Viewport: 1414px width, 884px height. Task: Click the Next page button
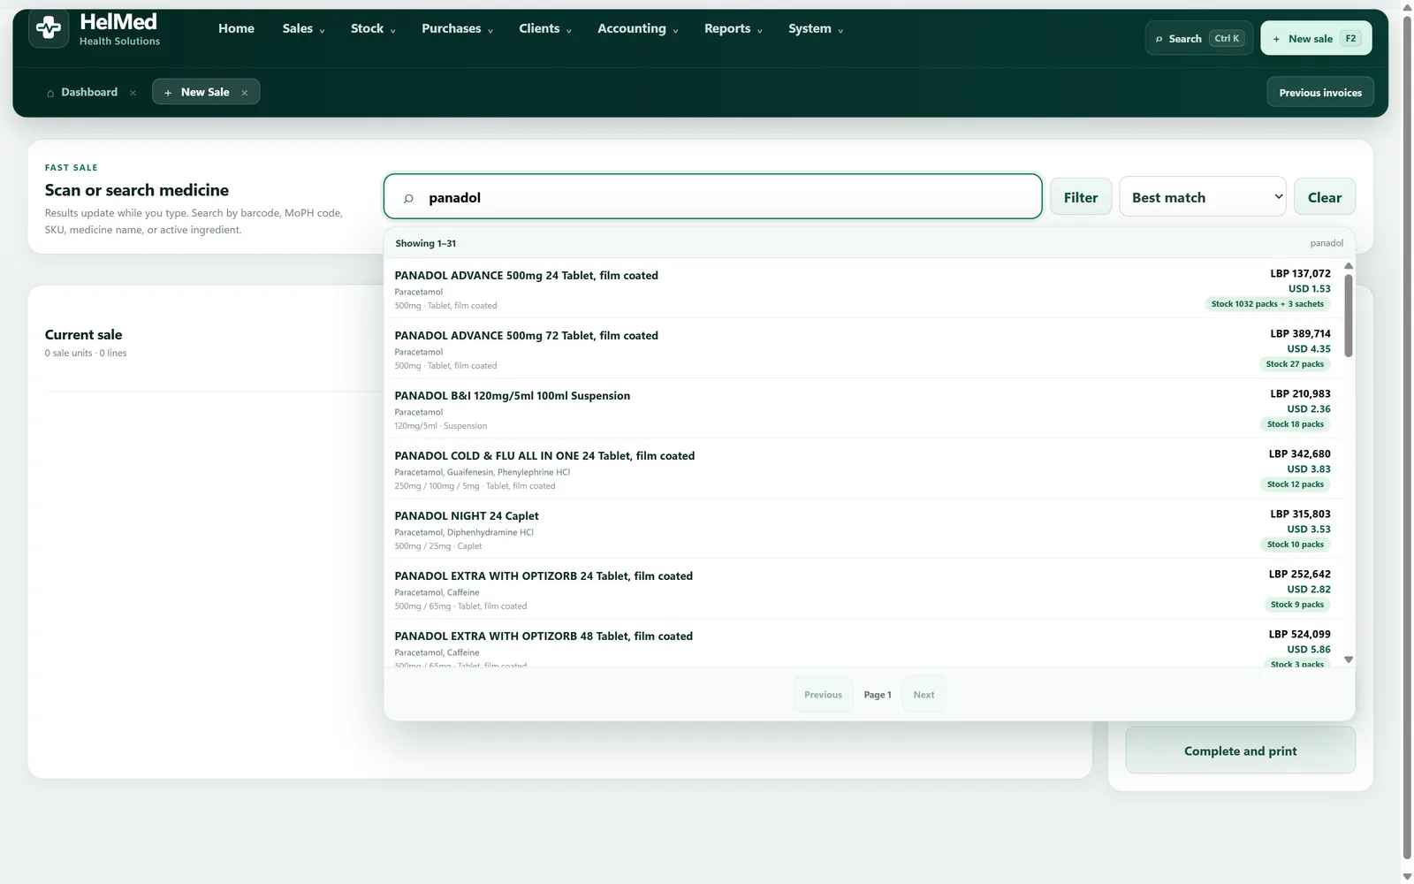(924, 695)
